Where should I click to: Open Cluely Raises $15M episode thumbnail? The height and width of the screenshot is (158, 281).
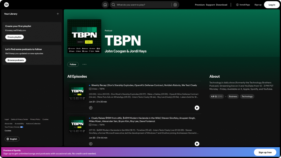pos(77,125)
